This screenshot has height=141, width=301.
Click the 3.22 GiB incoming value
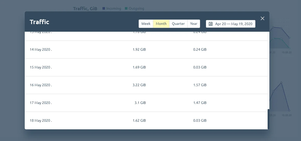click(x=139, y=85)
